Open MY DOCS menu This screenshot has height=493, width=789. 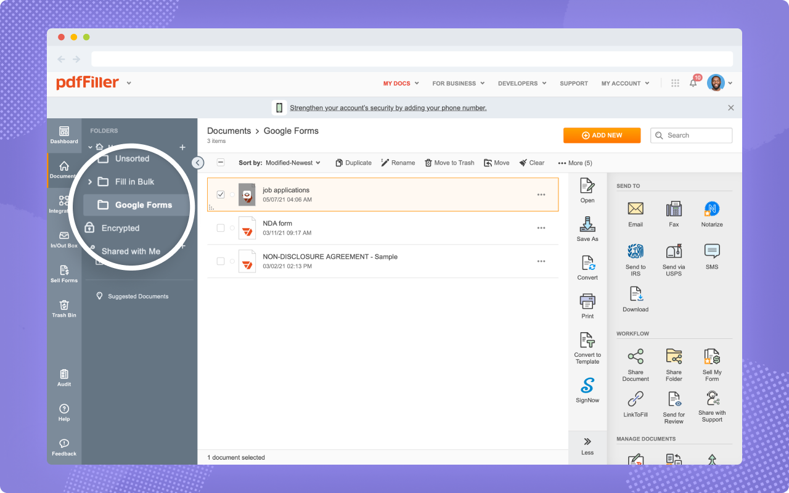(x=401, y=83)
